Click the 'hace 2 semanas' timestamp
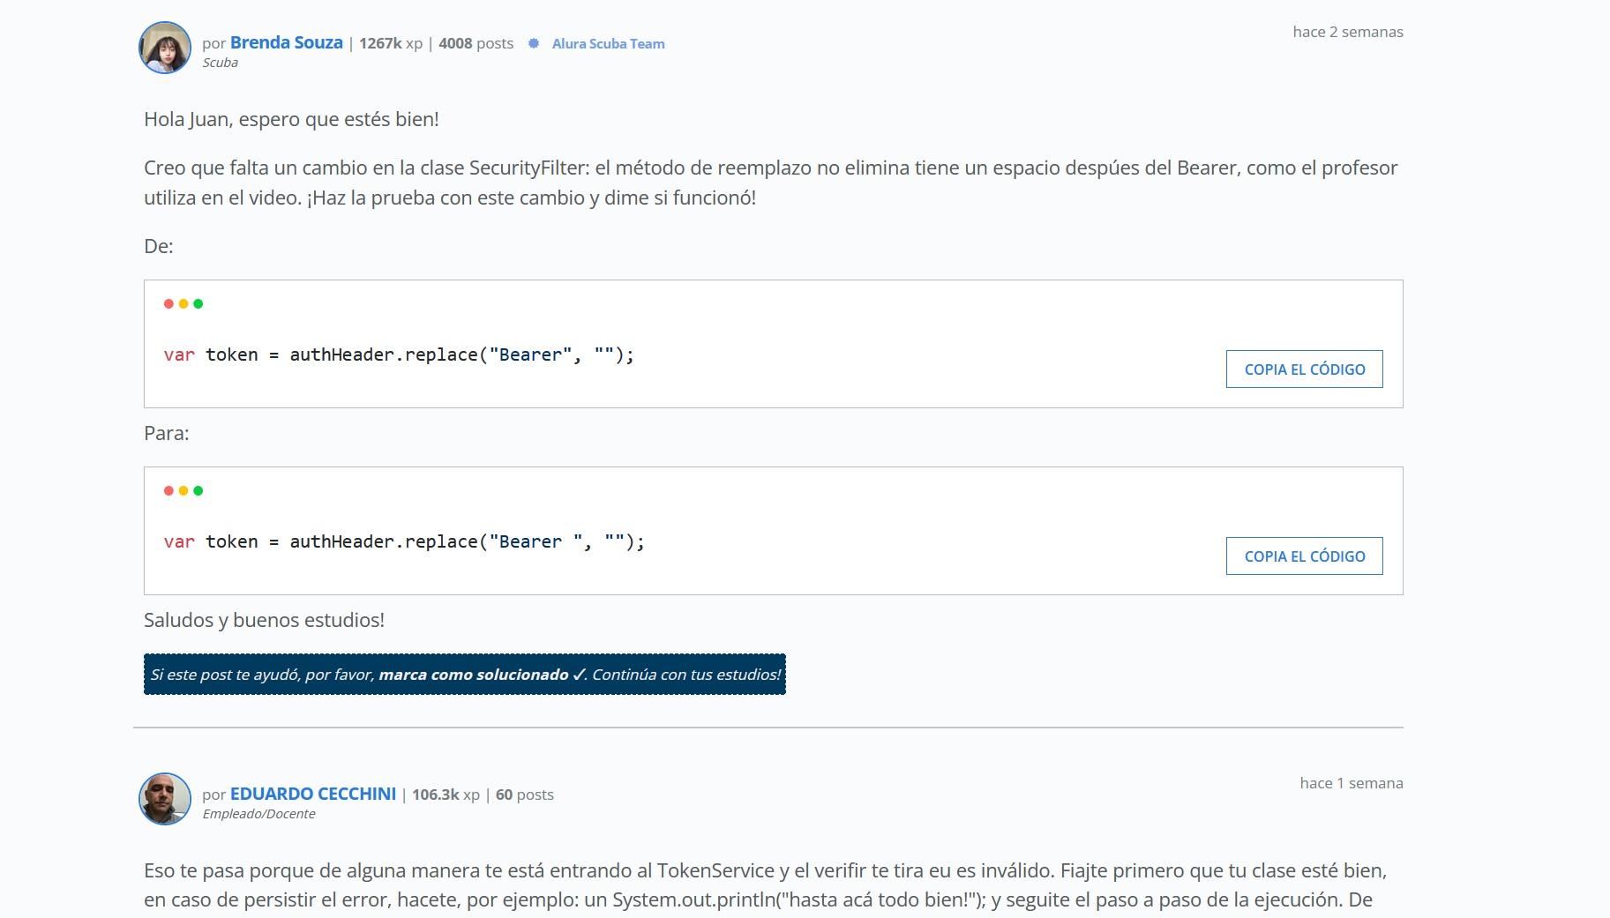The image size is (1610, 918). (x=1348, y=32)
